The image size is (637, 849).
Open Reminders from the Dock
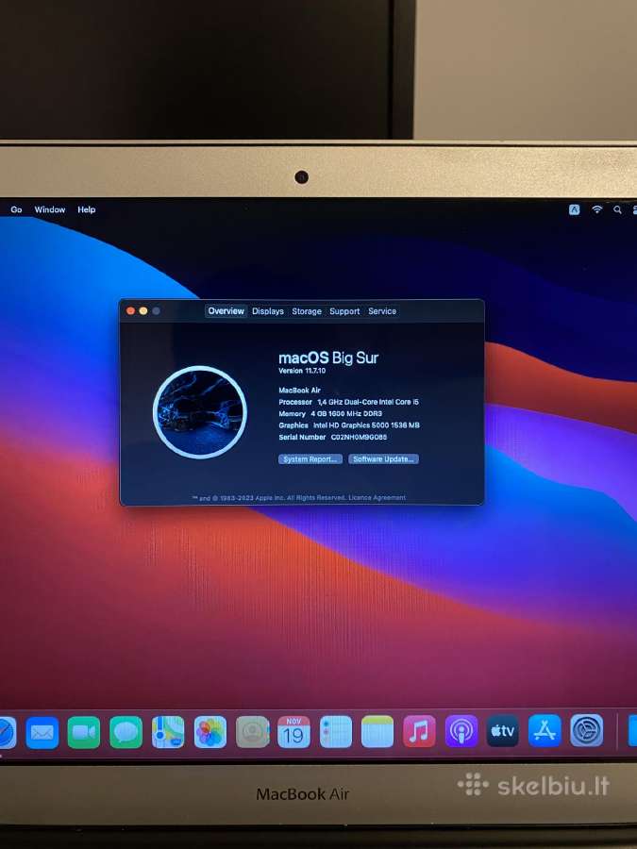336,732
